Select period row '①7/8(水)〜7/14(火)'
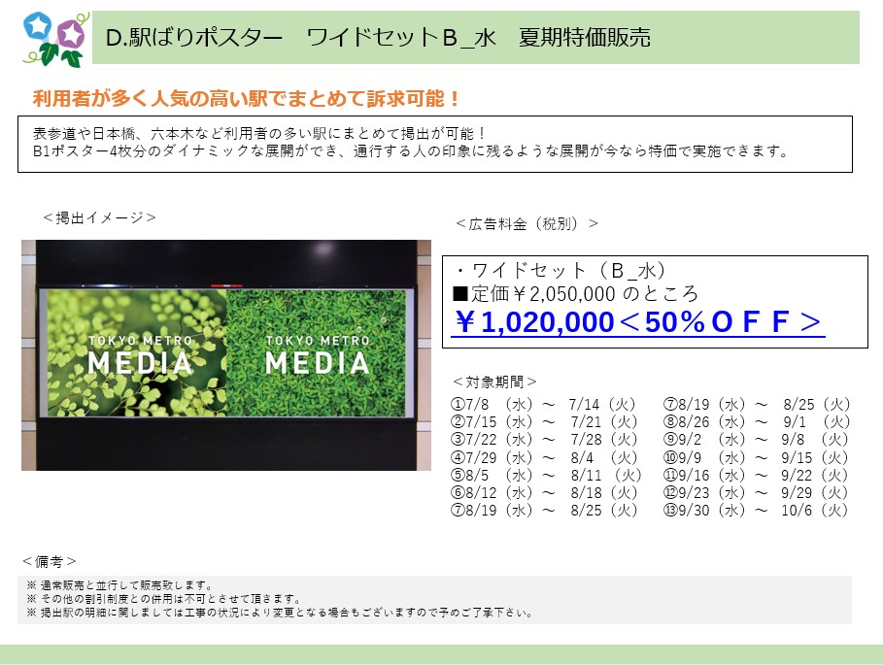 (544, 405)
